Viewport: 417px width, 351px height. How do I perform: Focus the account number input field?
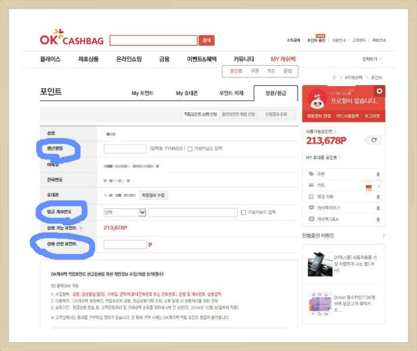pos(193,212)
